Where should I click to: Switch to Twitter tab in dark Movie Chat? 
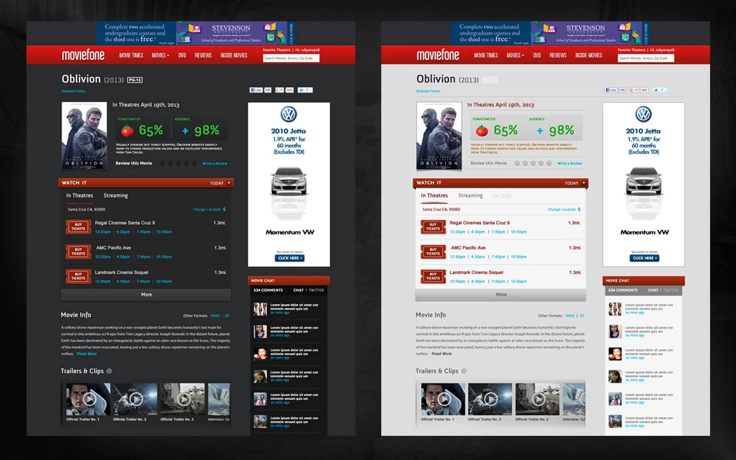316,290
